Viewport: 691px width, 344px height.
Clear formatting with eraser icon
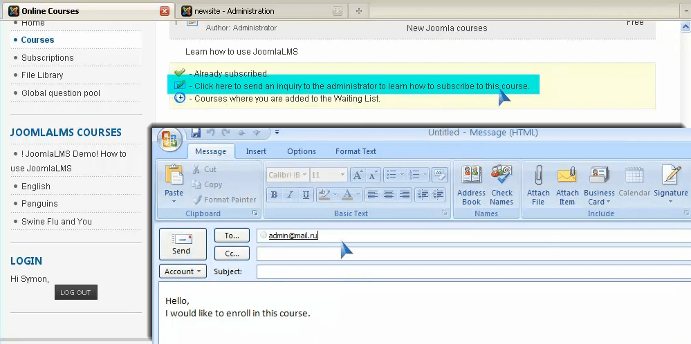tap(439, 175)
